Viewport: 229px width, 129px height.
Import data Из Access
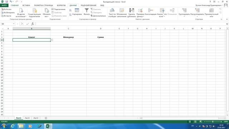point(6,9)
